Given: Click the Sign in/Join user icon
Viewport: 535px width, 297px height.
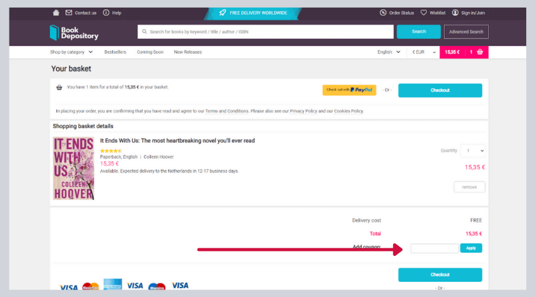Looking at the screenshot, I should tap(455, 13).
